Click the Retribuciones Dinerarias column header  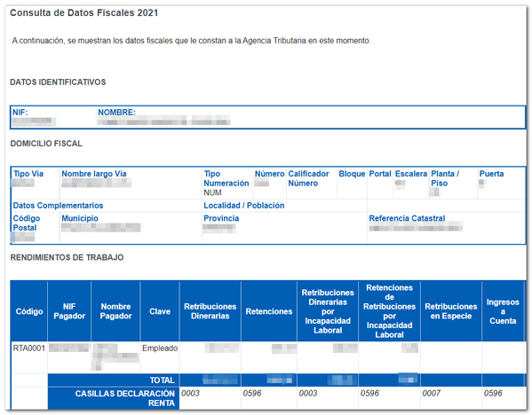click(x=210, y=311)
